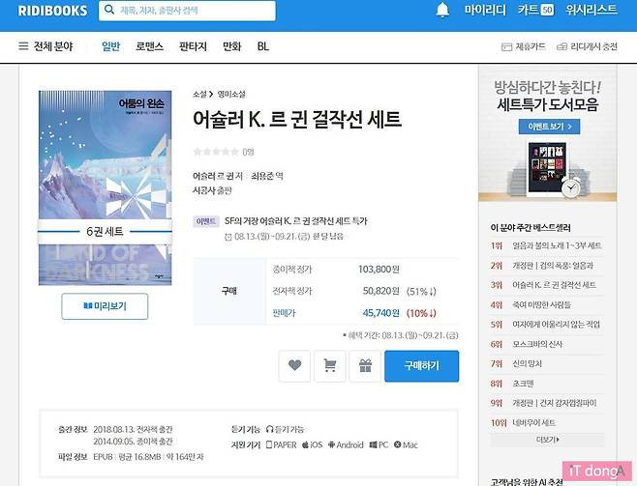Viewport: 637px width, 486px height.
Task: Select the 판타지 category tab
Action: coord(193,46)
